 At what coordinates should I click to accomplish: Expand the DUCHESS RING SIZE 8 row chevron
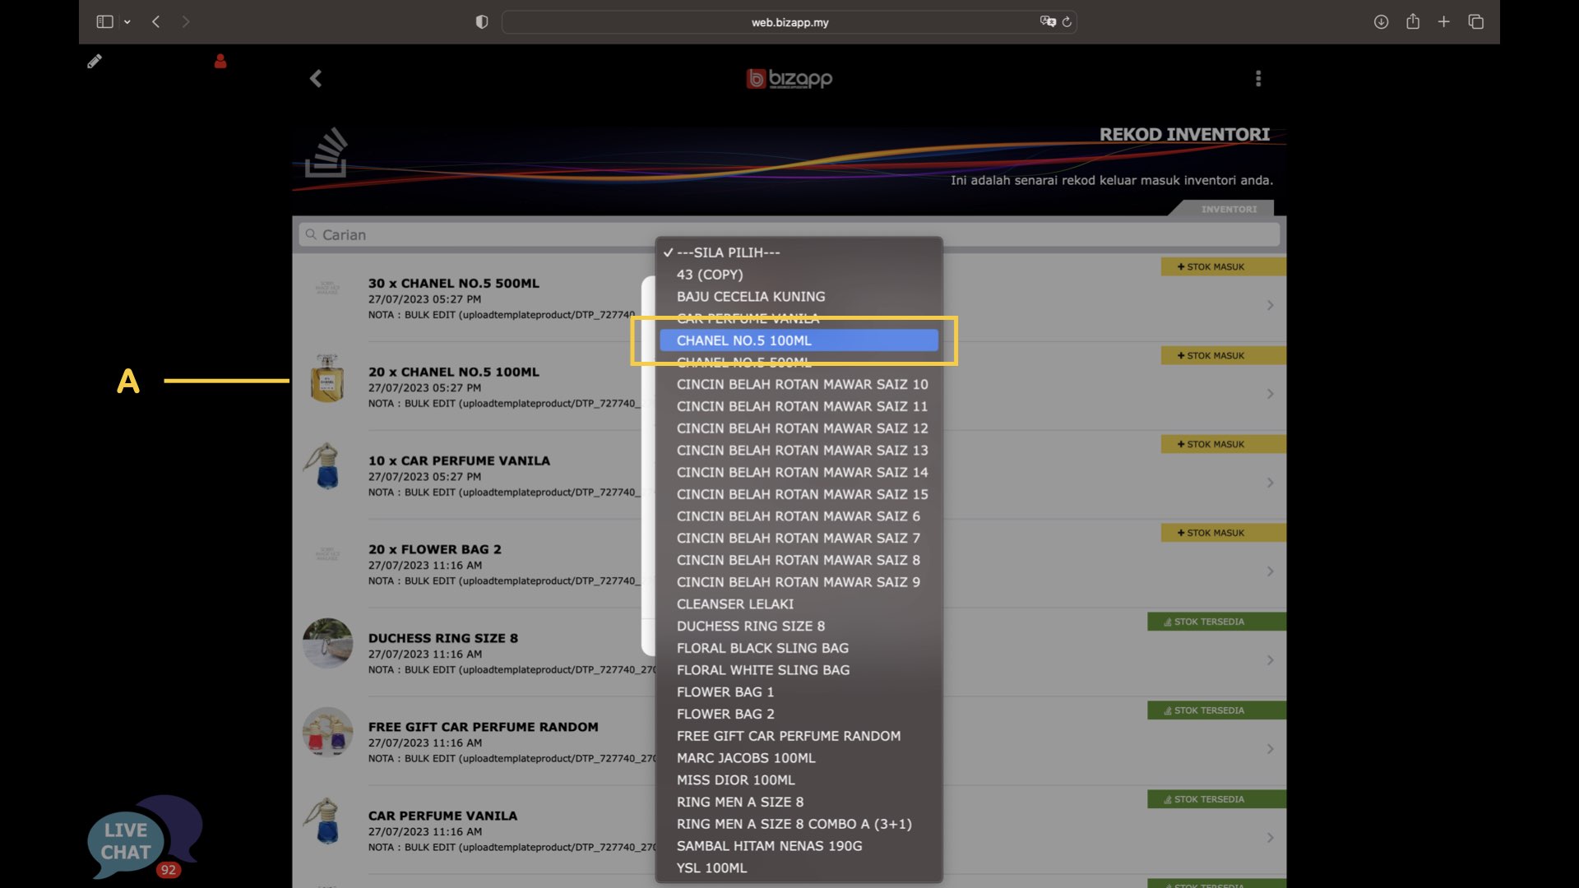point(1271,661)
